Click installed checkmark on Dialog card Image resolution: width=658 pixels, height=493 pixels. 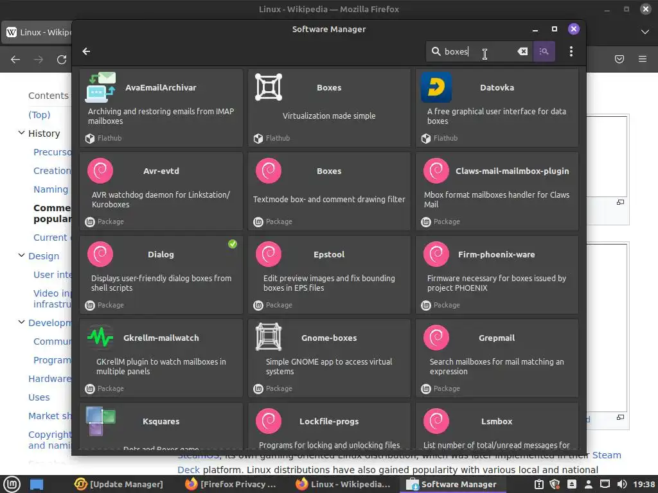[x=233, y=244]
